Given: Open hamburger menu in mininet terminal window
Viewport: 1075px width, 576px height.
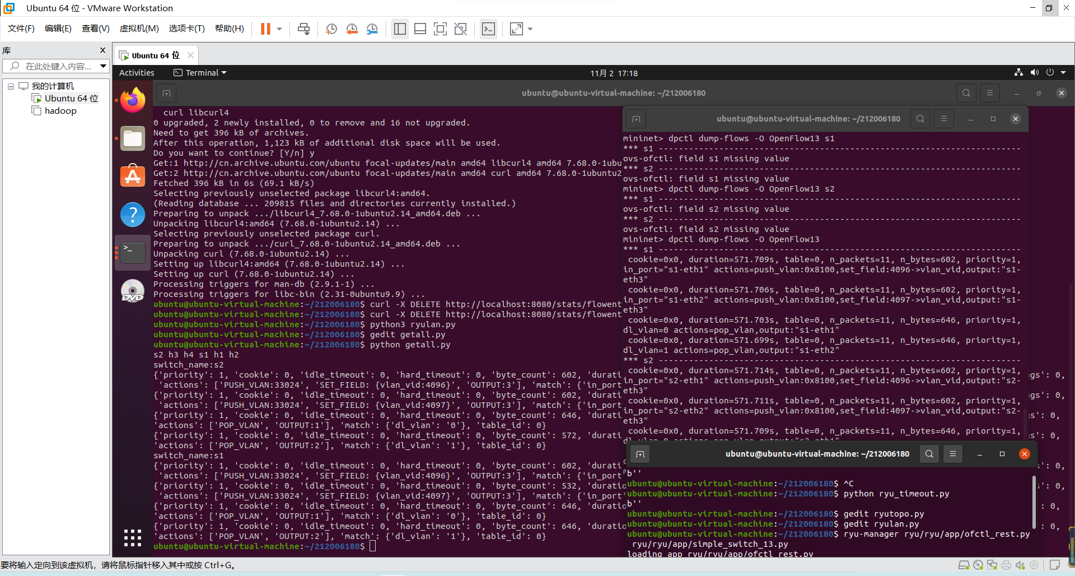Looking at the screenshot, I should coord(944,119).
